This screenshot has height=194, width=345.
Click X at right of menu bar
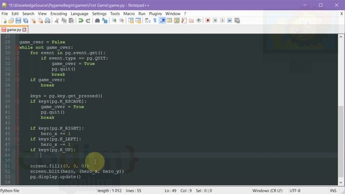point(341,13)
